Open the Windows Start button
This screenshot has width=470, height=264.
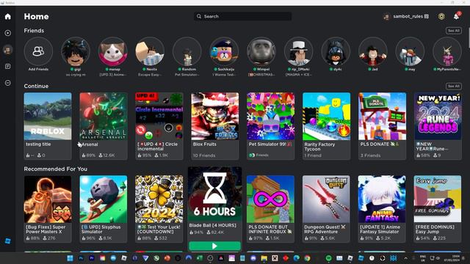click(70, 258)
